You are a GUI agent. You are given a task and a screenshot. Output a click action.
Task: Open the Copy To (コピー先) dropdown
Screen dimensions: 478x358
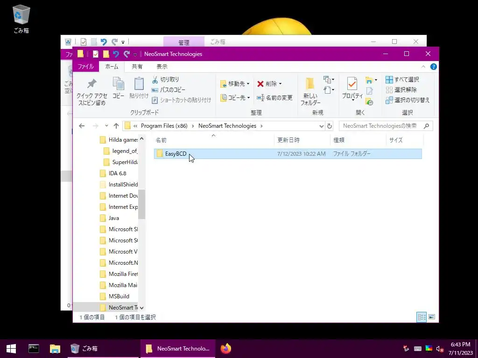pos(234,98)
